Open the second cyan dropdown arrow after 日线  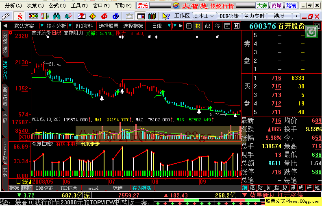[174, 26]
